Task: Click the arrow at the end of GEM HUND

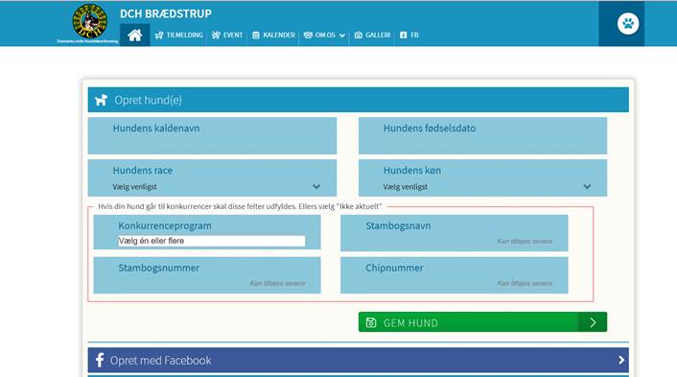Action: click(x=593, y=322)
